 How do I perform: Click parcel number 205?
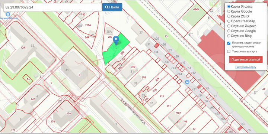click(110, 37)
